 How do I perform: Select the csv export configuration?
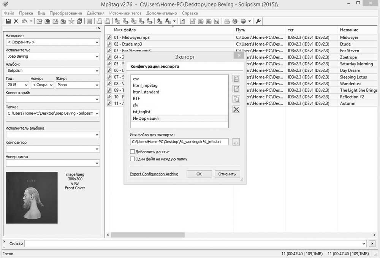[179, 79]
